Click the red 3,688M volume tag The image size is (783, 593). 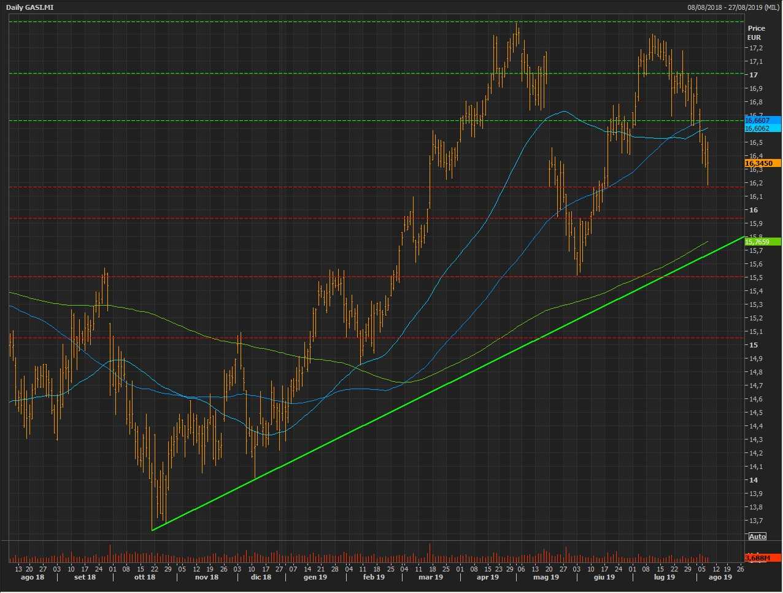coord(763,558)
